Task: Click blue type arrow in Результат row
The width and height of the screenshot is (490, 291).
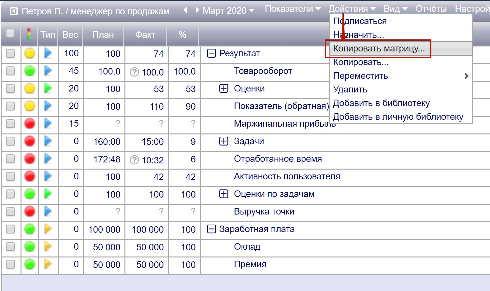Action: point(48,53)
